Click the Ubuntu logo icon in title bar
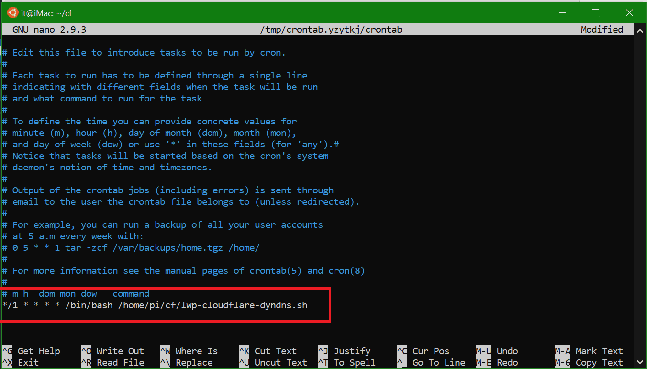The width and height of the screenshot is (647, 369). (x=12, y=13)
